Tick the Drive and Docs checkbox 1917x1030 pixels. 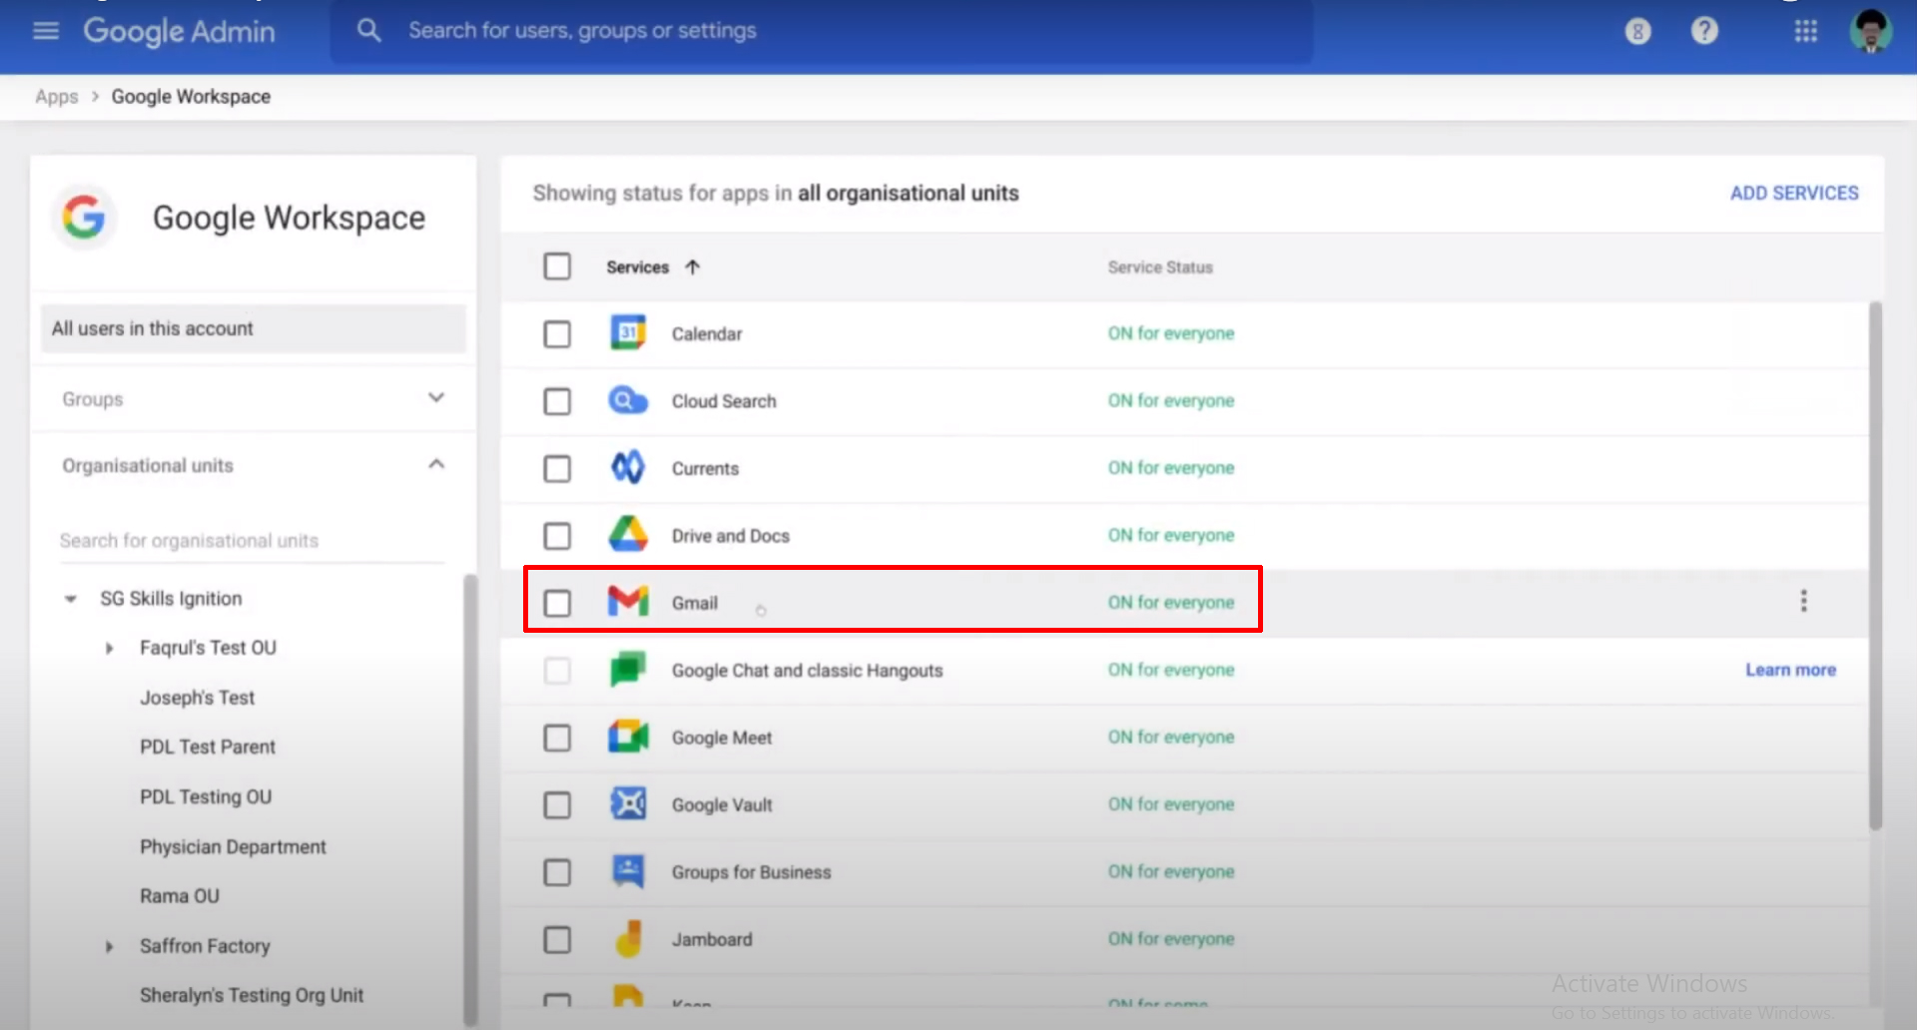click(x=557, y=536)
